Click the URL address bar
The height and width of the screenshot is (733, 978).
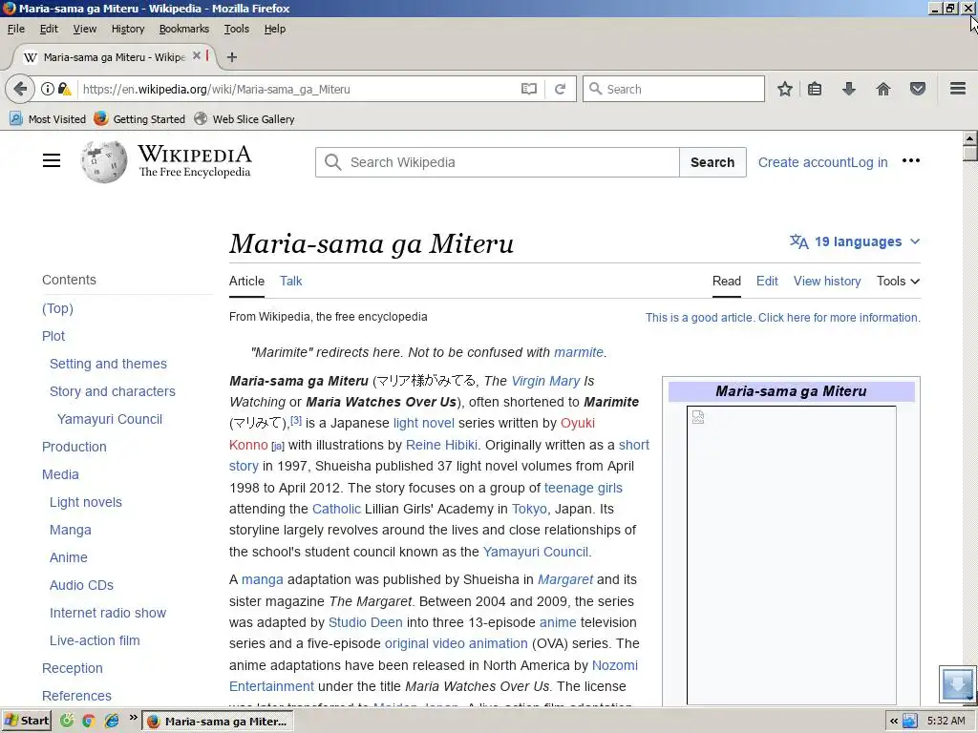(299, 89)
